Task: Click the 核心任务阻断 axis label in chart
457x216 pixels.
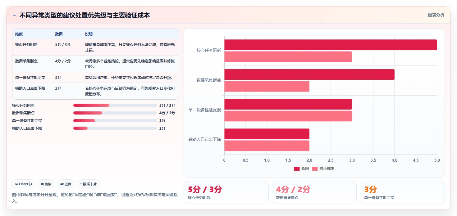Action: pyautogui.click(x=209, y=51)
